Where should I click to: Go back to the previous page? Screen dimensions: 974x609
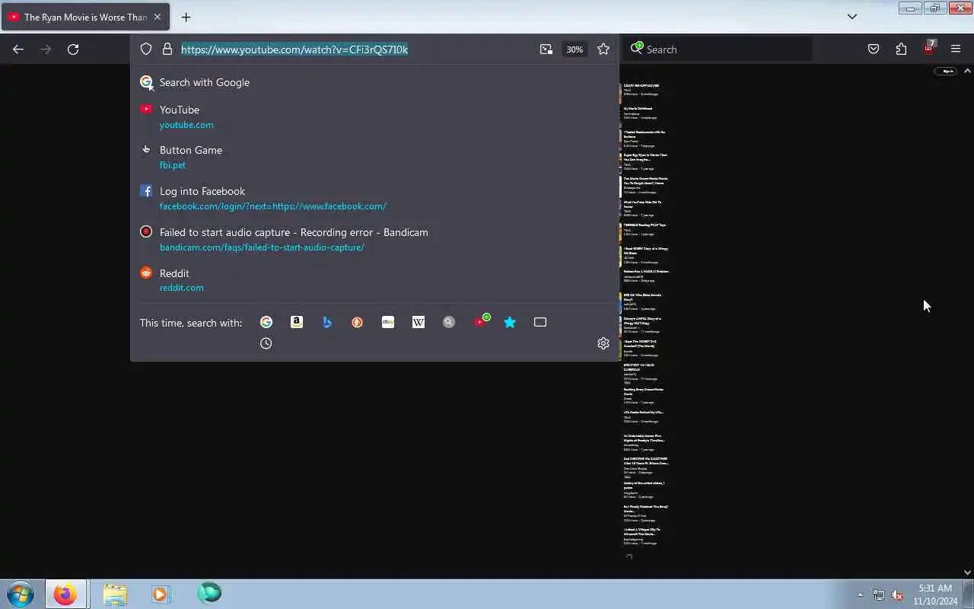[x=18, y=49]
